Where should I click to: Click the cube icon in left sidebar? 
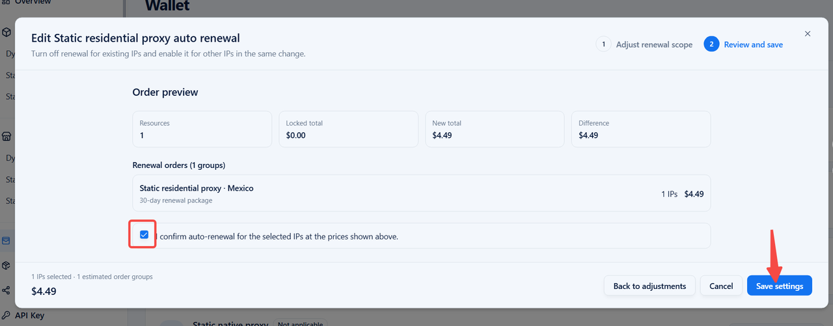[6, 32]
